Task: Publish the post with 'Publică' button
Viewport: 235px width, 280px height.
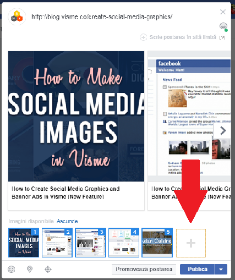Action: pos(198,269)
